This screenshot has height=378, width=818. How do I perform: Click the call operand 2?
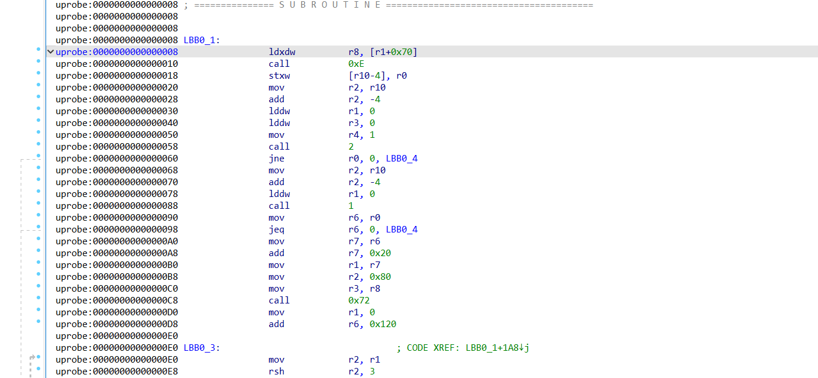tap(351, 147)
